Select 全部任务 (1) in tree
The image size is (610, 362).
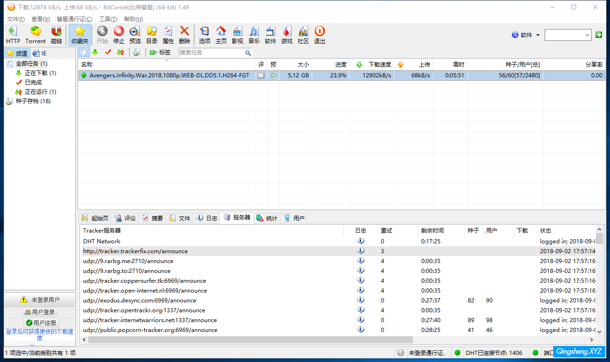pos(27,63)
